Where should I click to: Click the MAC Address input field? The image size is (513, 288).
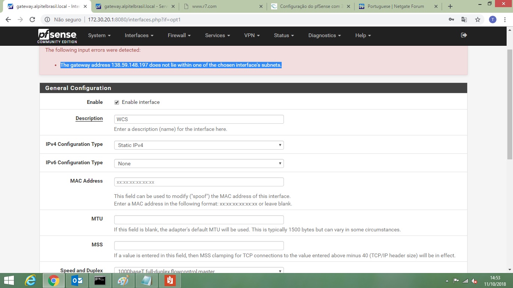pyautogui.click(x=199, y=182)
